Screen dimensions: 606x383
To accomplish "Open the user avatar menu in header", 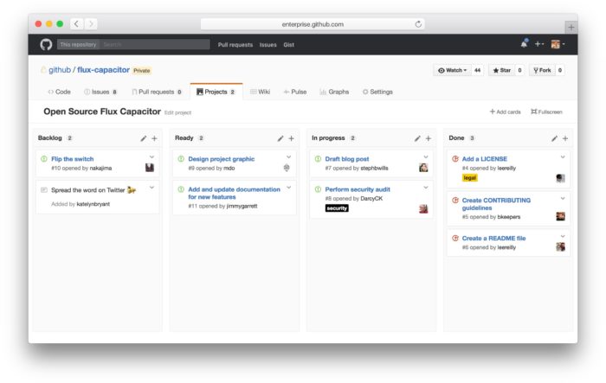I will click(558, 44).
